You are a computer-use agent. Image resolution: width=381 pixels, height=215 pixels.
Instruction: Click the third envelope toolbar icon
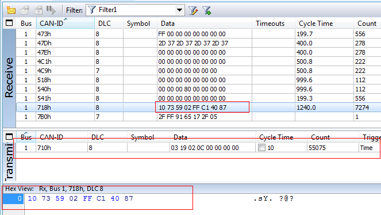pyautogui.click(x=38, y=10)
